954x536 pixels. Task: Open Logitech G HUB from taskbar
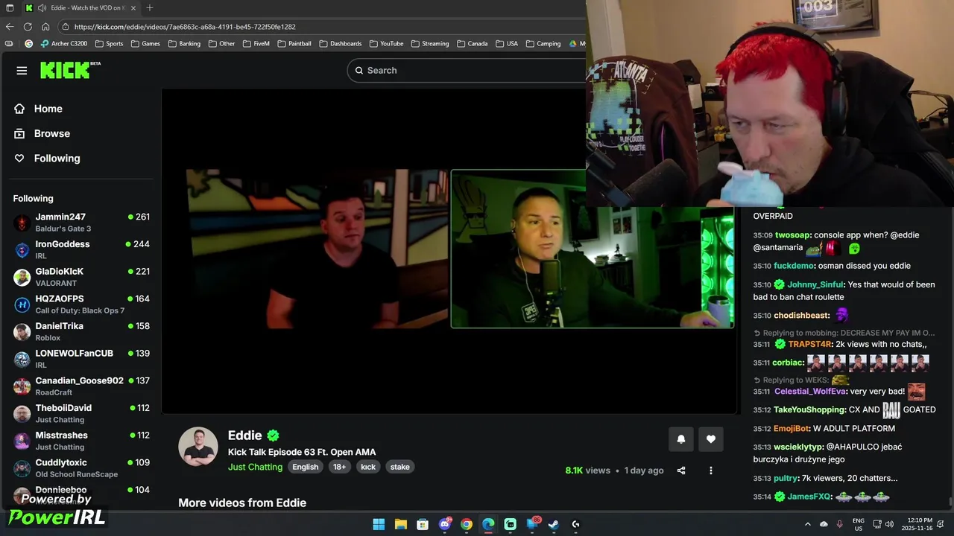(x=575, y=524)
